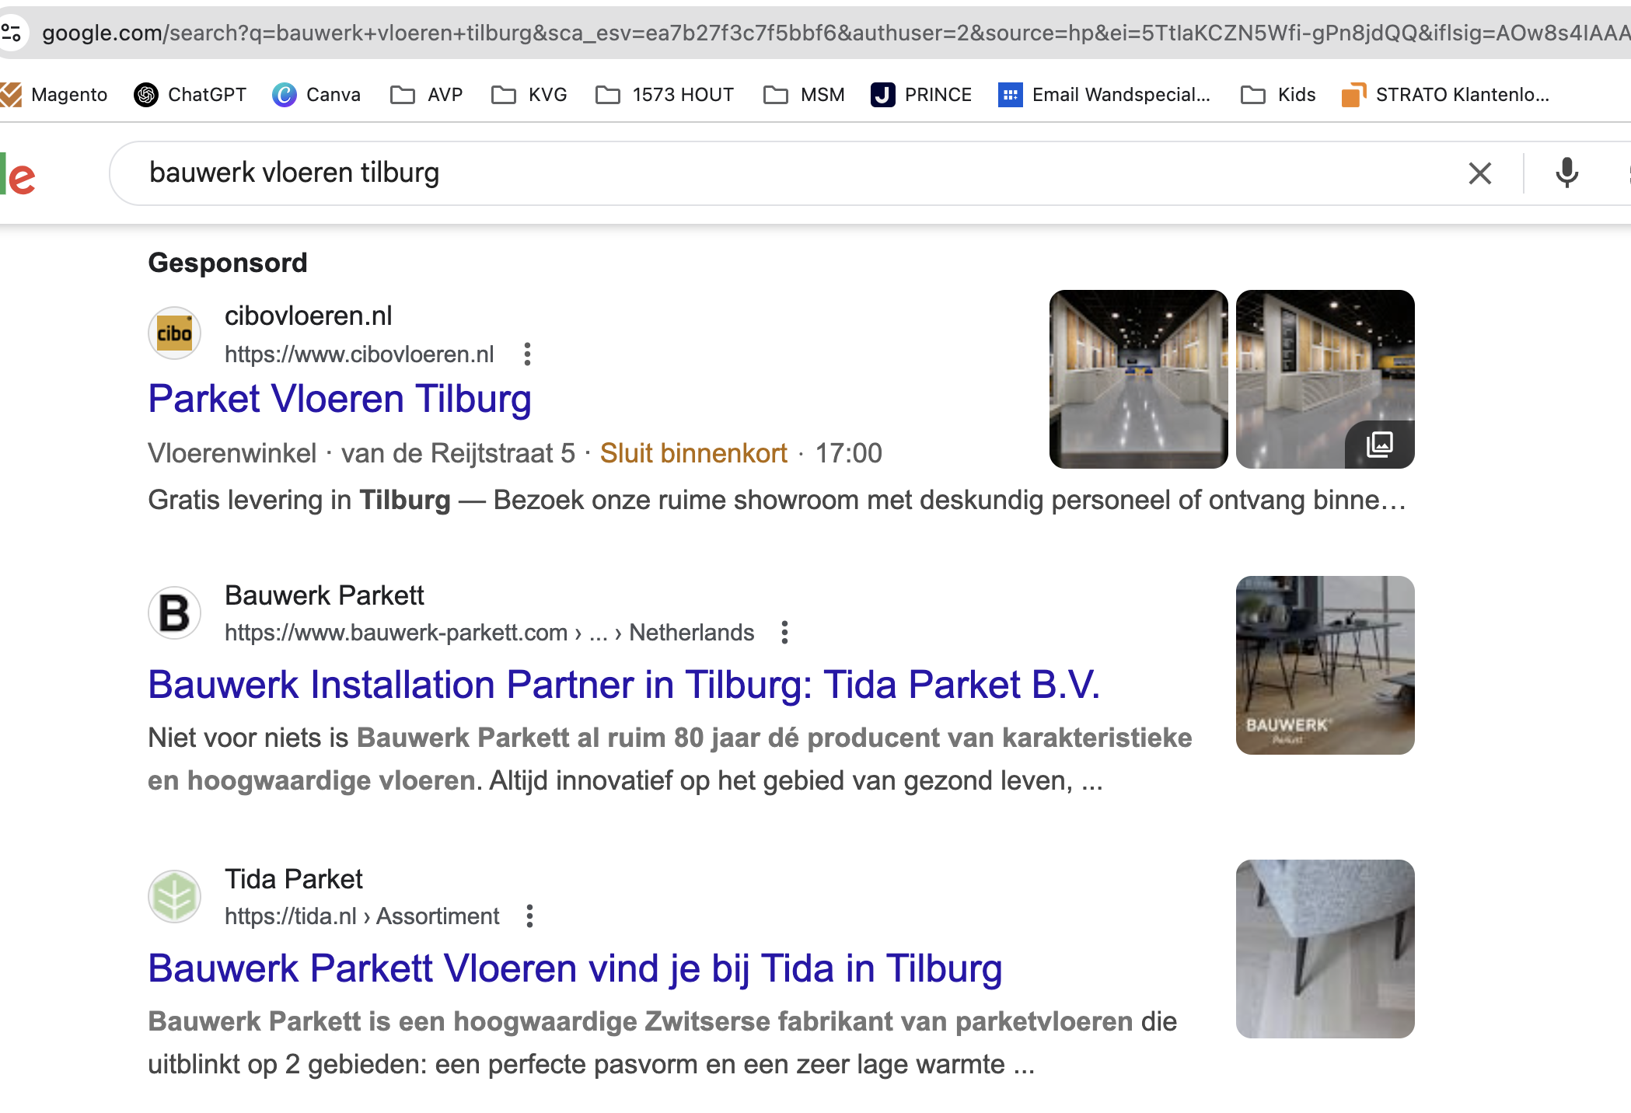The height and width of the screenshot is (1113, 1631).
Task: Expand the 1573 HOUT bookmarks folder
Action: [665, 95]
